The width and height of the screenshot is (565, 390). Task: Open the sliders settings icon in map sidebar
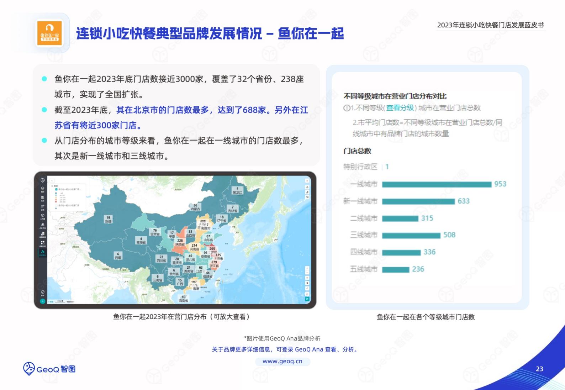click(x=43, y=206)
